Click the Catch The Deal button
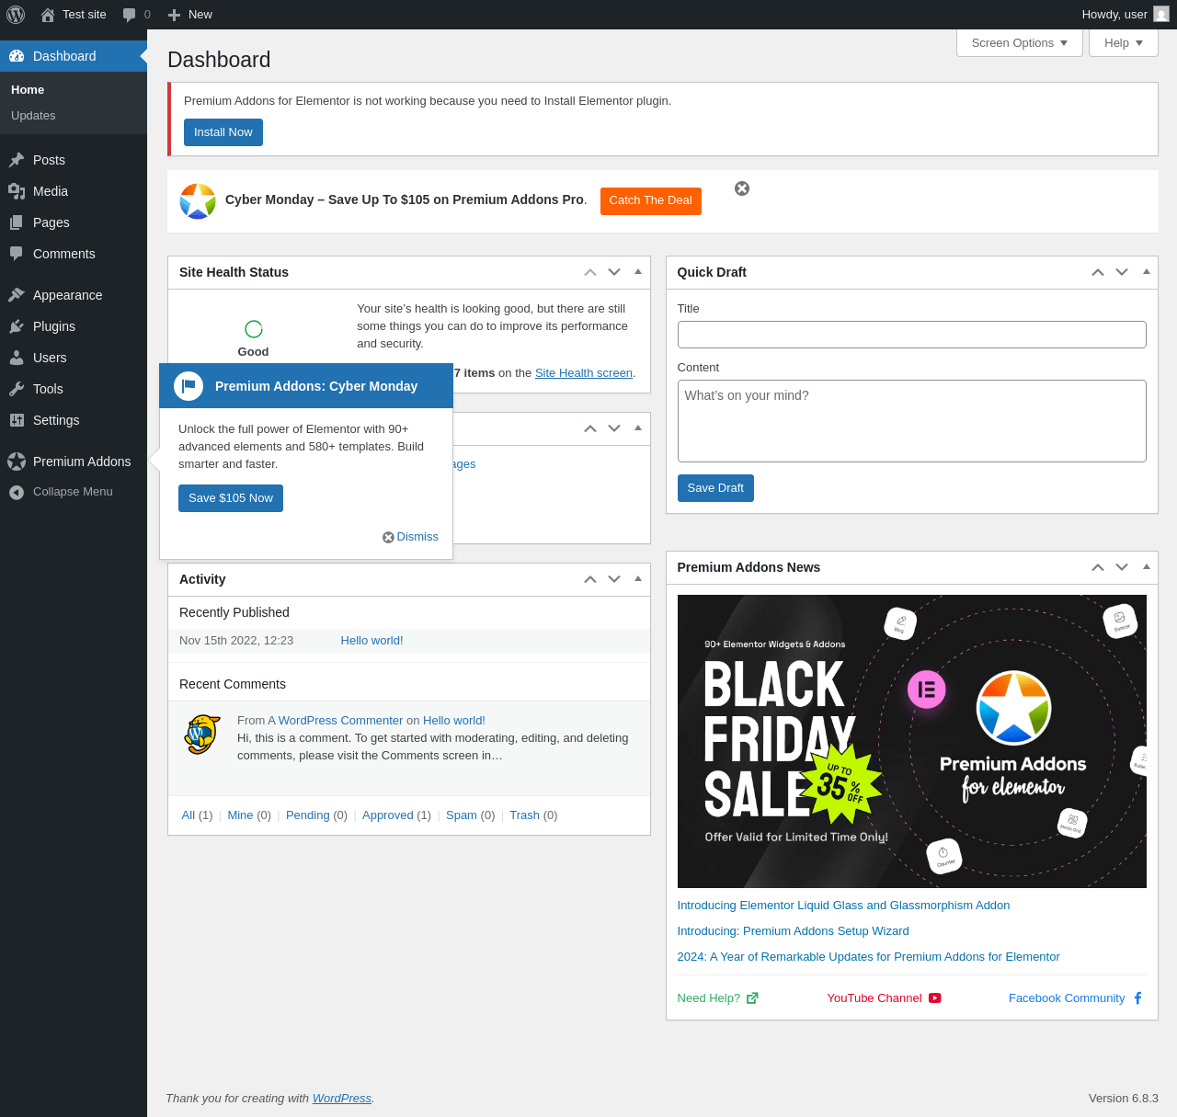Image resolution: width=1177 pixels, height=1117 pixels. 651,201
